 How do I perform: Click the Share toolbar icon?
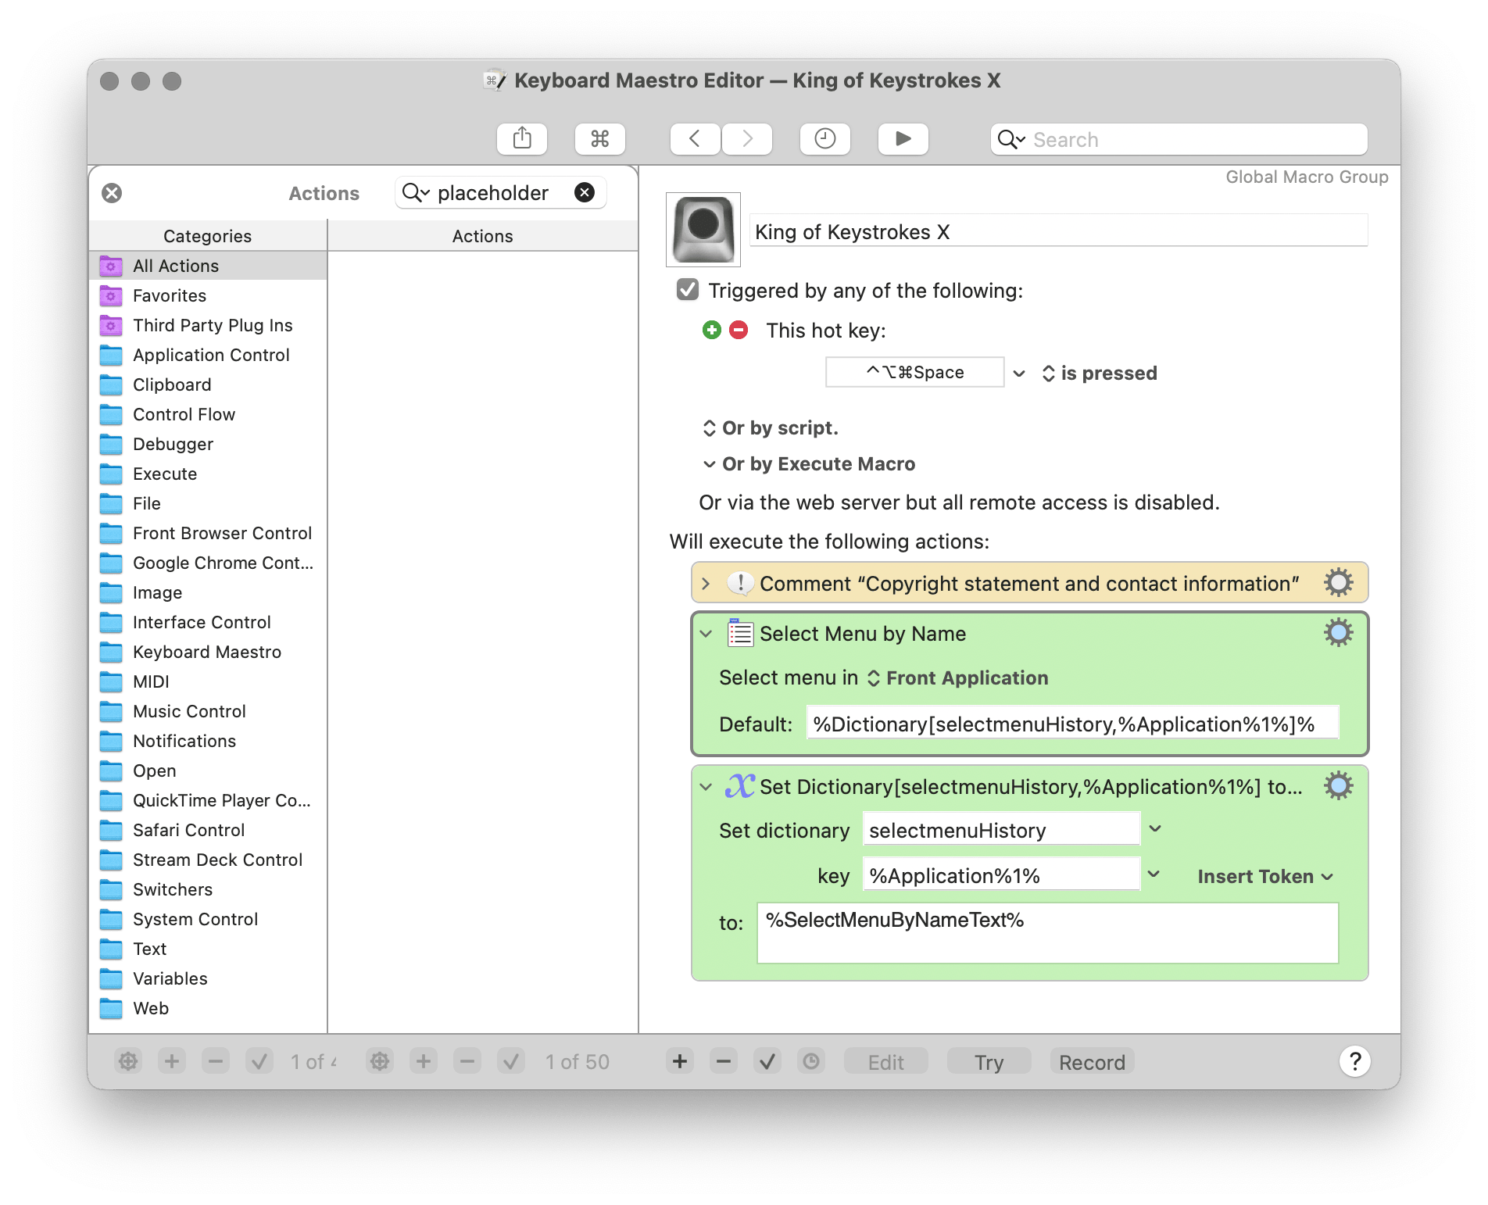click(x=522, y=139)
